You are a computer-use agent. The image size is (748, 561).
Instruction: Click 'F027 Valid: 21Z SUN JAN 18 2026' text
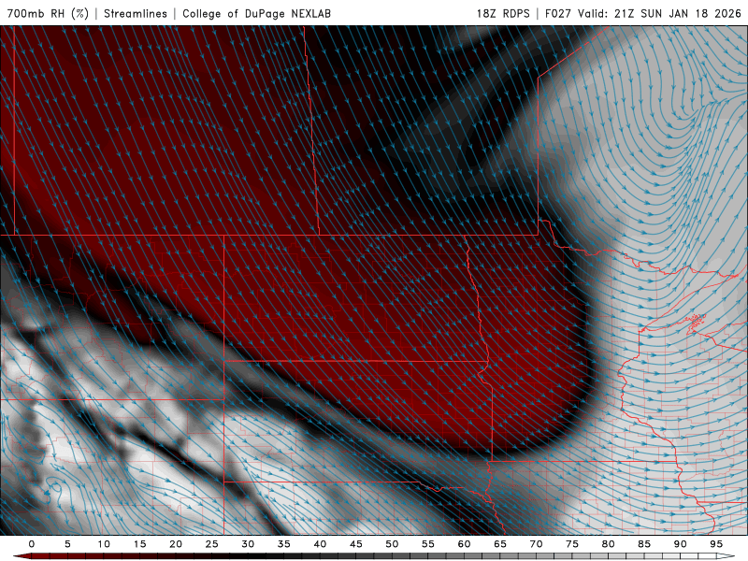642,13
